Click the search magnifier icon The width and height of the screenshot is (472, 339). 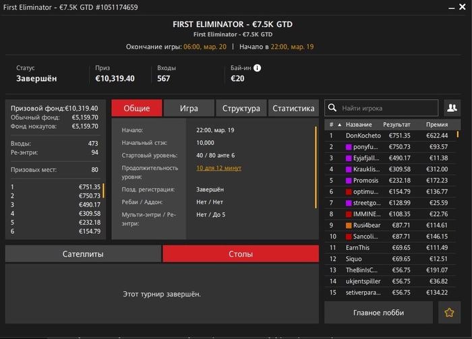click(332, 108)
